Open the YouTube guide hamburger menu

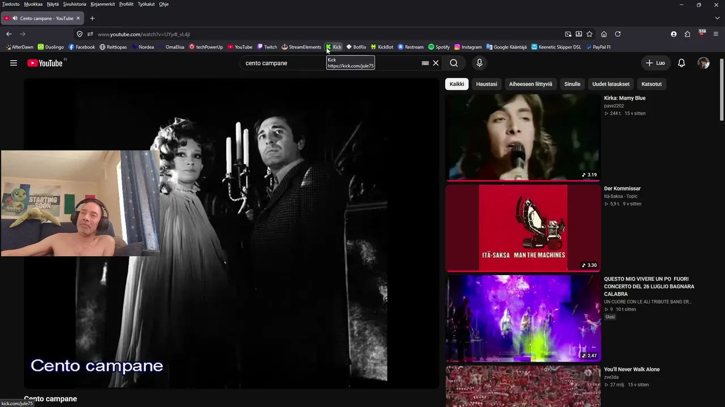click(14, 63)
